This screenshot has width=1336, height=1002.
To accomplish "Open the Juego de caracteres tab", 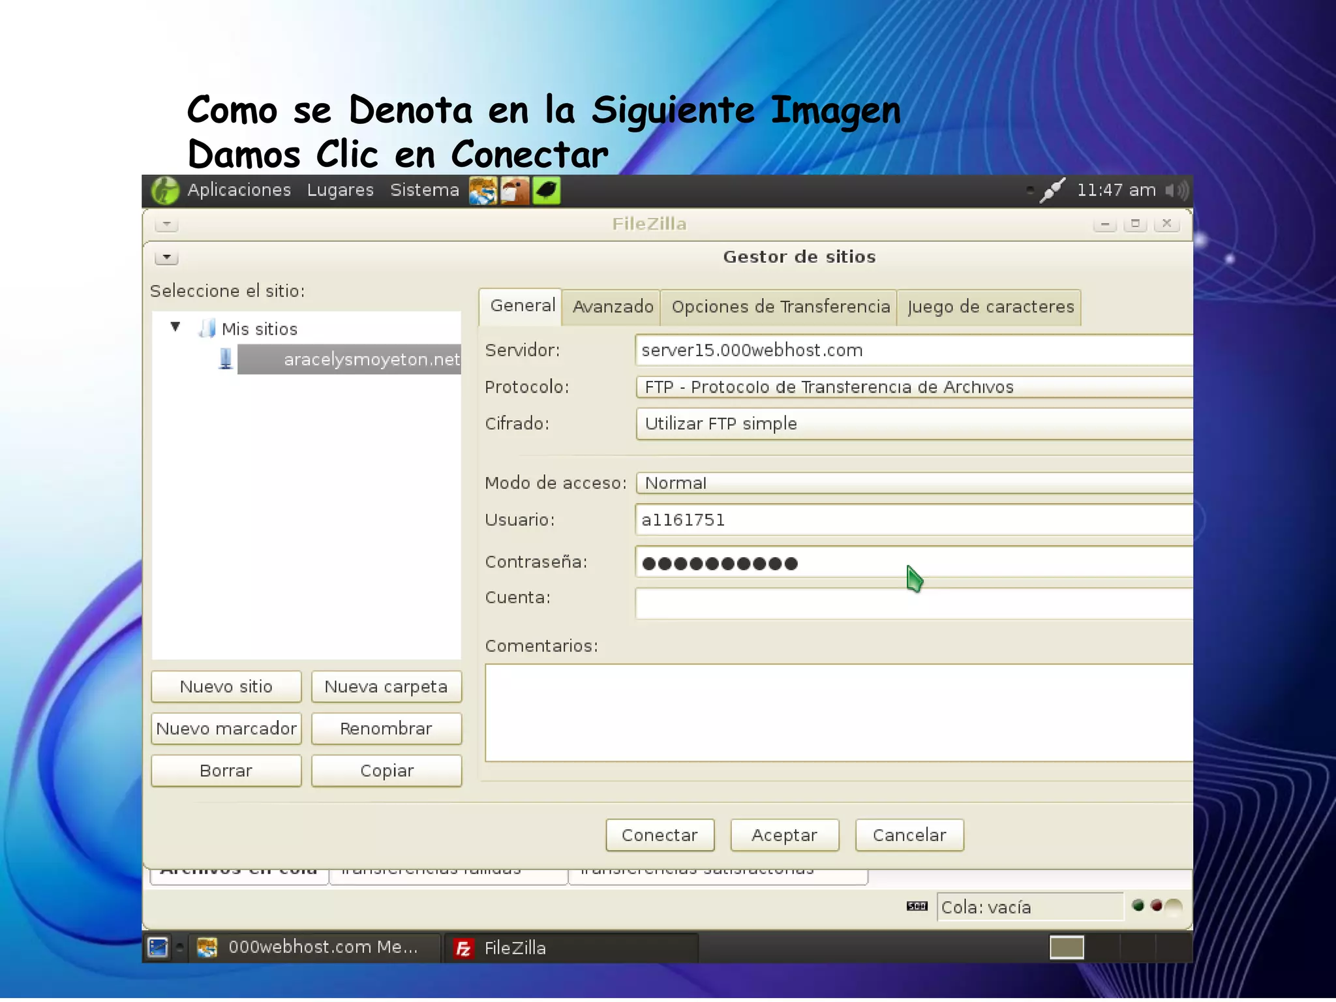I will (990, 307).
